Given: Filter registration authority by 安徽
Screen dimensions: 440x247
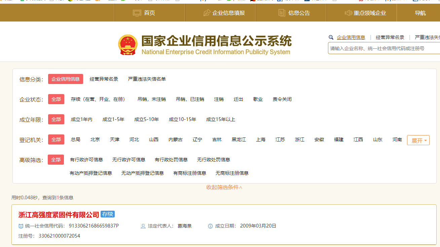Looking at the screenshot, I should coord(319,139).
